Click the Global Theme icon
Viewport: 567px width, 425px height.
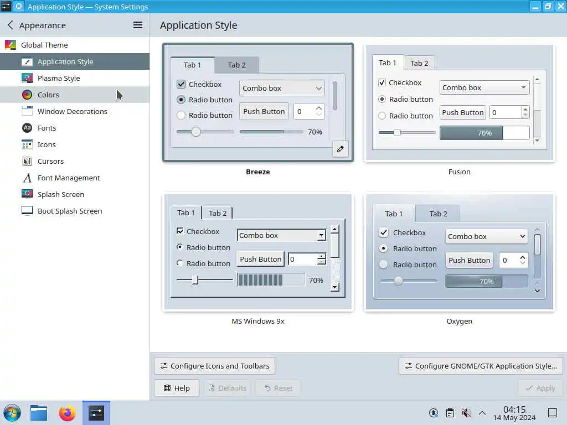10,45
